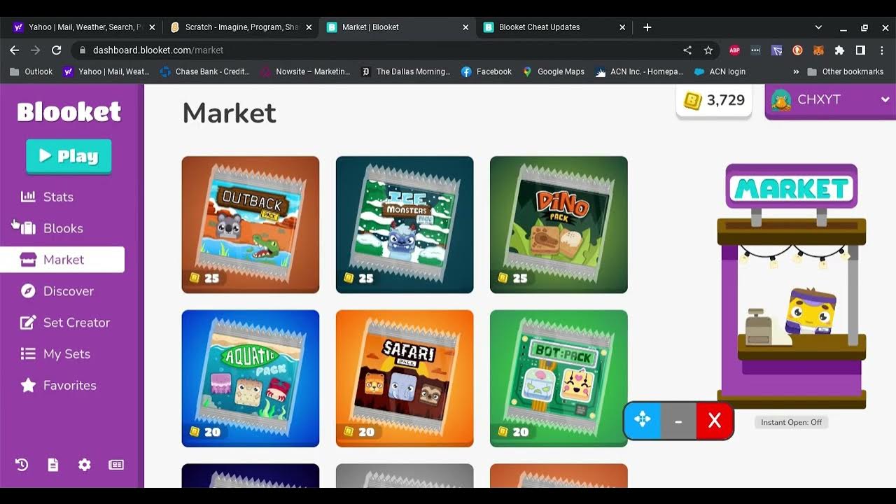Screen dimensions: 896x504
Task: Open the ACN login bookmark
Action: (x=720, y=71)
